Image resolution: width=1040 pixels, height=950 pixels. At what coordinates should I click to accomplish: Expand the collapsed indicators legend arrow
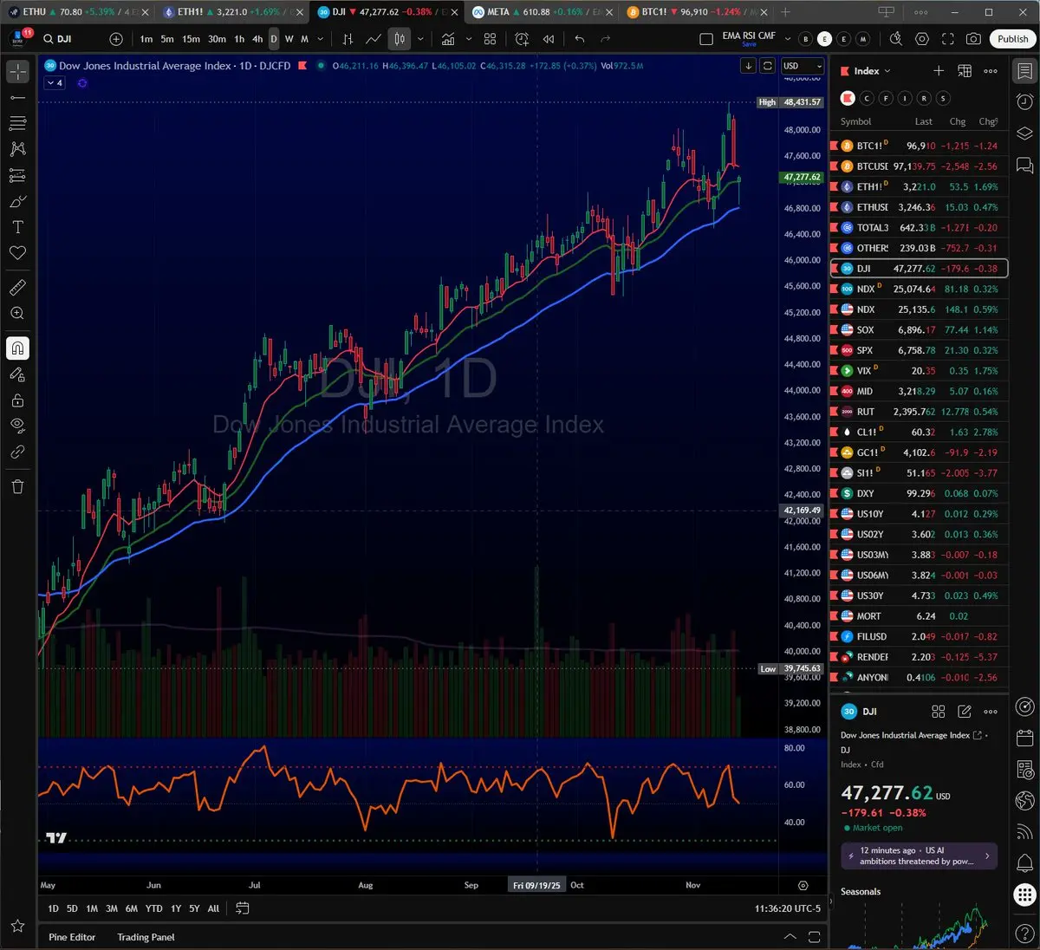tap(55, 83)
